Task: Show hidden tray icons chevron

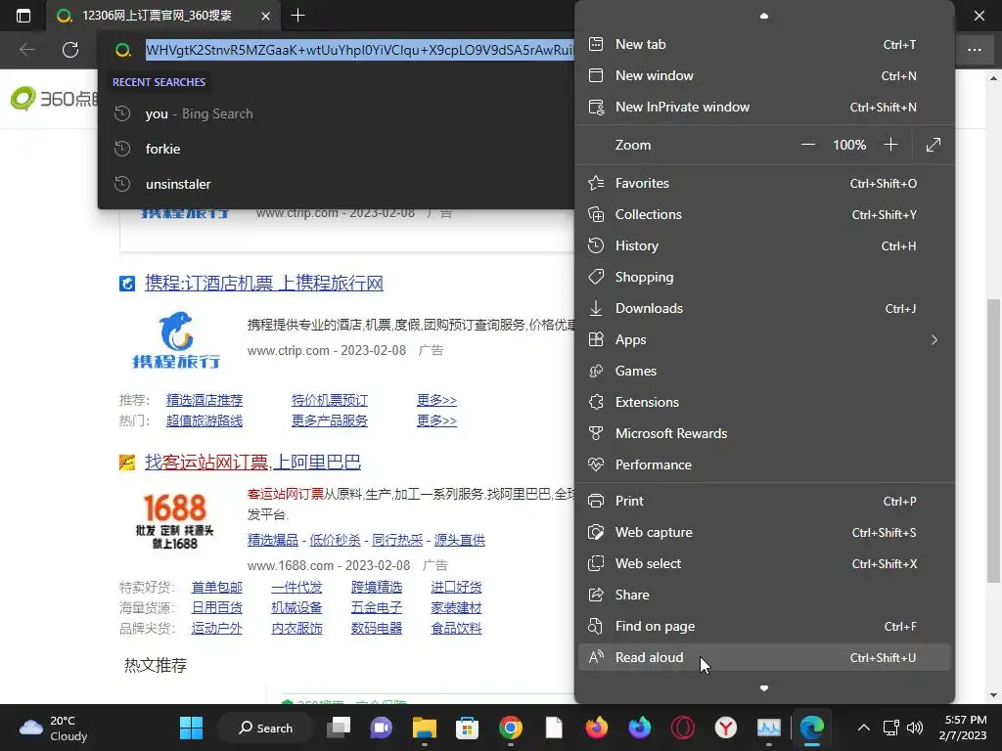Action: point(863,728)
